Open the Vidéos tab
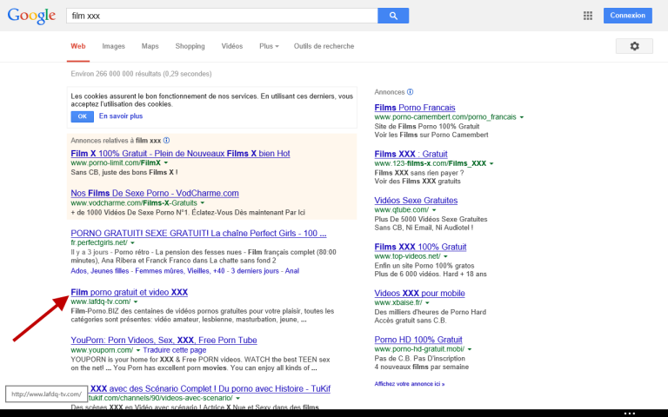 [x=231, y=46]
